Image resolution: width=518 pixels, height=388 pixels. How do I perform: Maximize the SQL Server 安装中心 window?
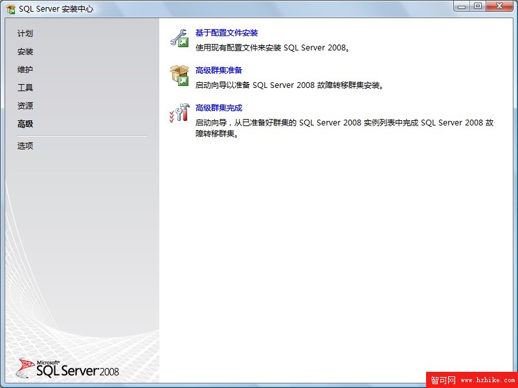tap(478, 6)
